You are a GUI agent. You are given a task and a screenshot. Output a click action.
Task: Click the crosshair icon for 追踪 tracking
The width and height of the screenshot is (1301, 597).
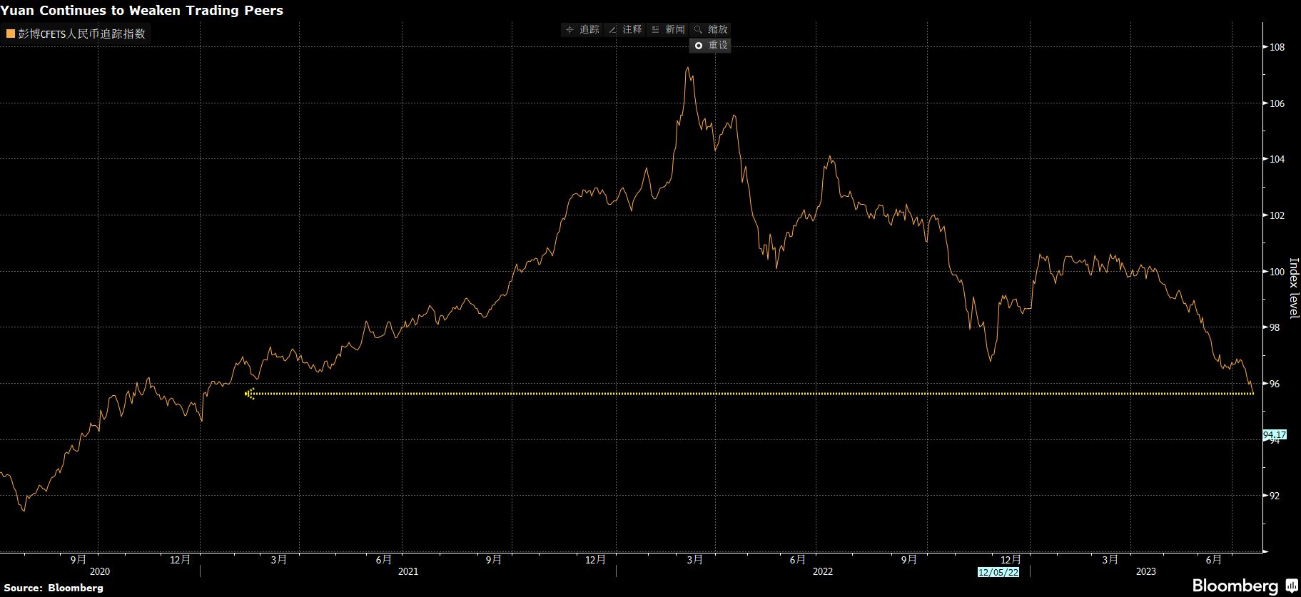[x=569, y=30]
